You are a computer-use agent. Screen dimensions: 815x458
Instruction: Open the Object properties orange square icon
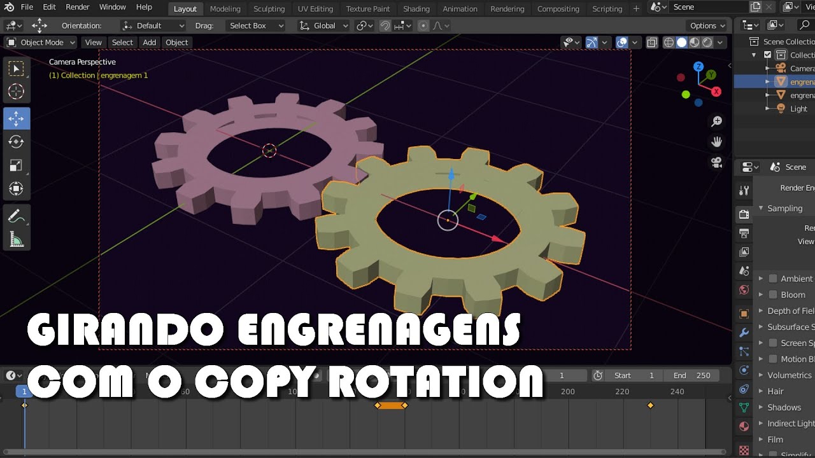click(744, 314)
